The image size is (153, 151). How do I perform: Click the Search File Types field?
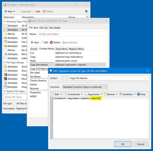pos(15,97)
